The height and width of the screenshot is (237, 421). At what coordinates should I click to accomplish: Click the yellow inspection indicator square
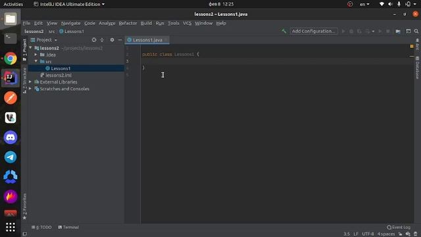412,46
